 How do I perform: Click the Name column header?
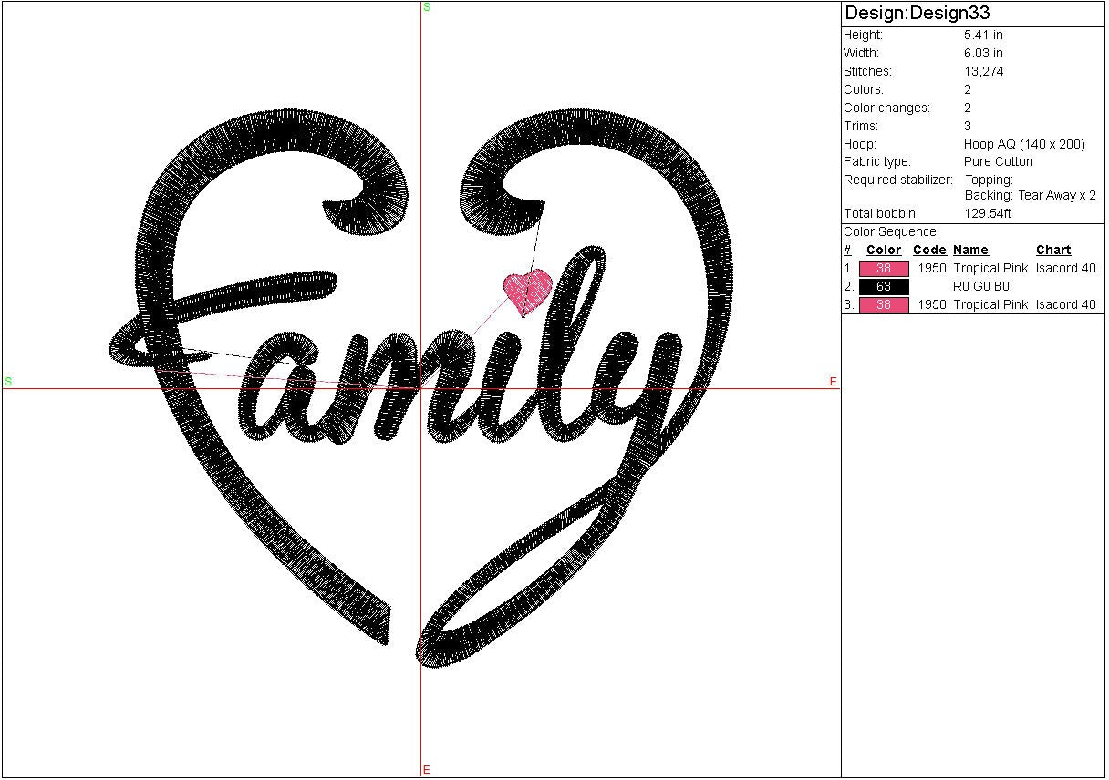970,251
